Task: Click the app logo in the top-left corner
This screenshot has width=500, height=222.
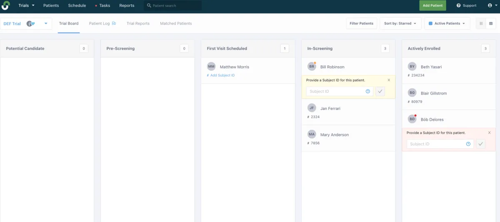Action: (5, 5)
